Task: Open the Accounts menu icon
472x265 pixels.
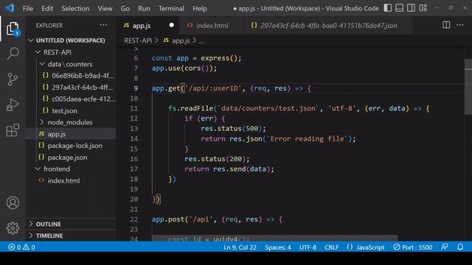Action: [x=13, y=203]
